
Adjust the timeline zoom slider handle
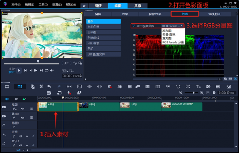[194, 93]
